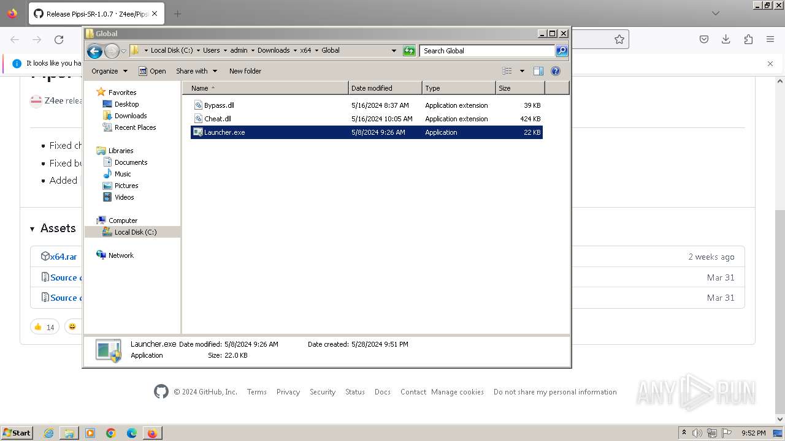
Task: Open volume control in system tray
Action: tap(698, 433)
